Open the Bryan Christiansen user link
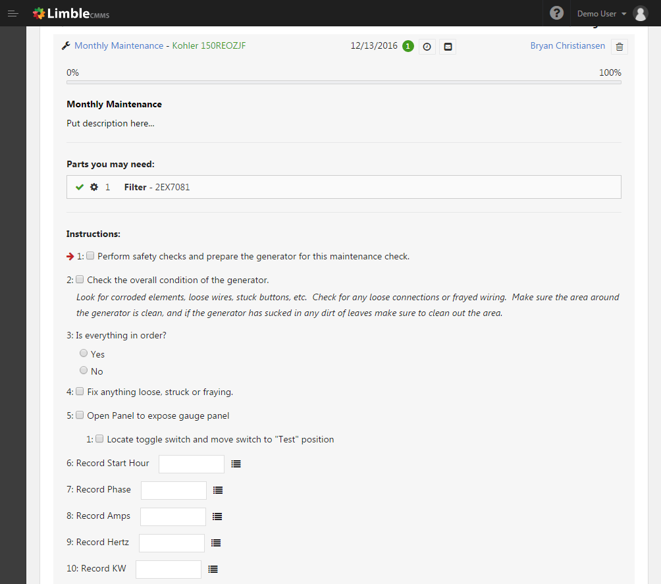 click(568, 46)
